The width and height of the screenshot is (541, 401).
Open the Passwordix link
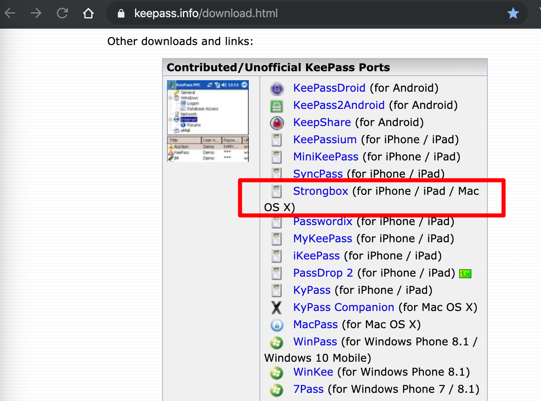322,221
